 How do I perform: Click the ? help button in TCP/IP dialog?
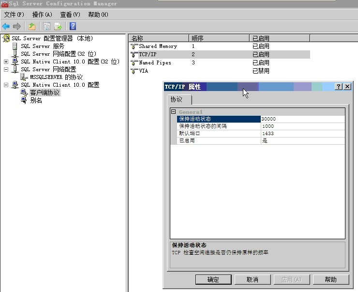tap(339, 86)
